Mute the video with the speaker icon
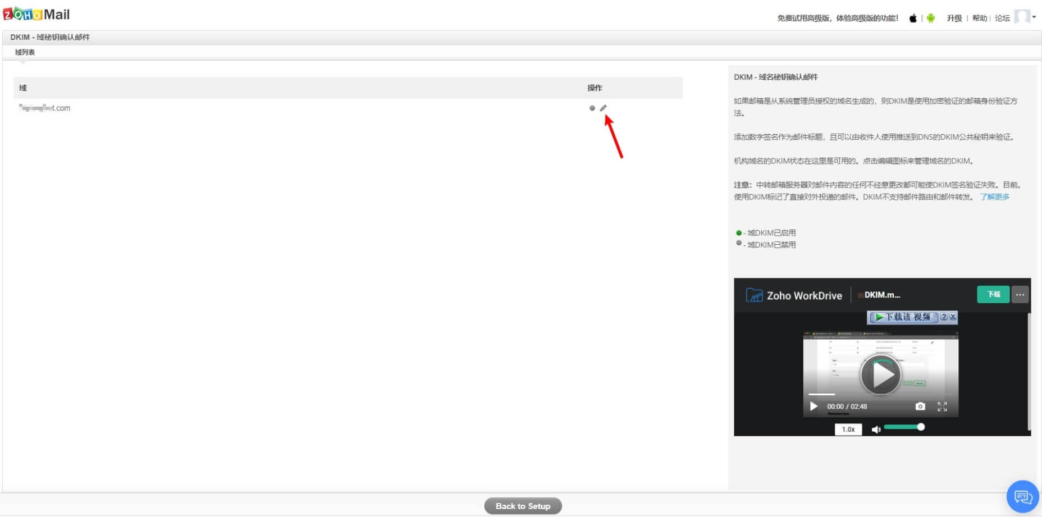Image resolution: width=1042 pixels, height=521 pixels. (876, 429)
